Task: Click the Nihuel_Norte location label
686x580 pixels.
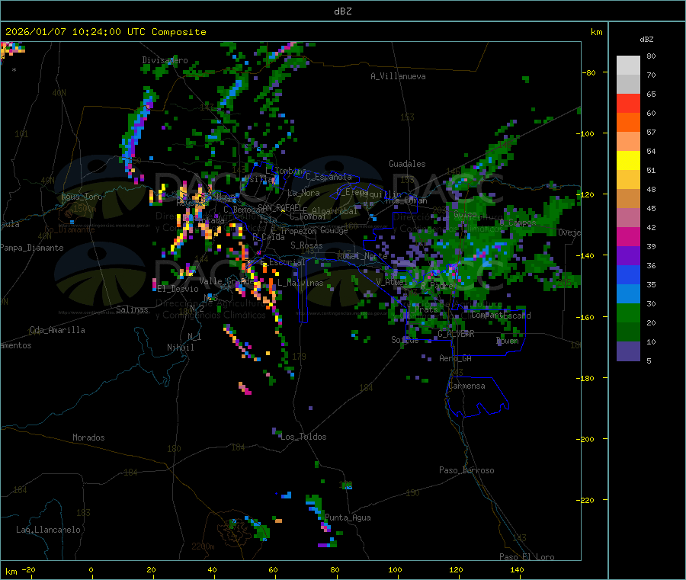Action: click(x=362, y=255)
